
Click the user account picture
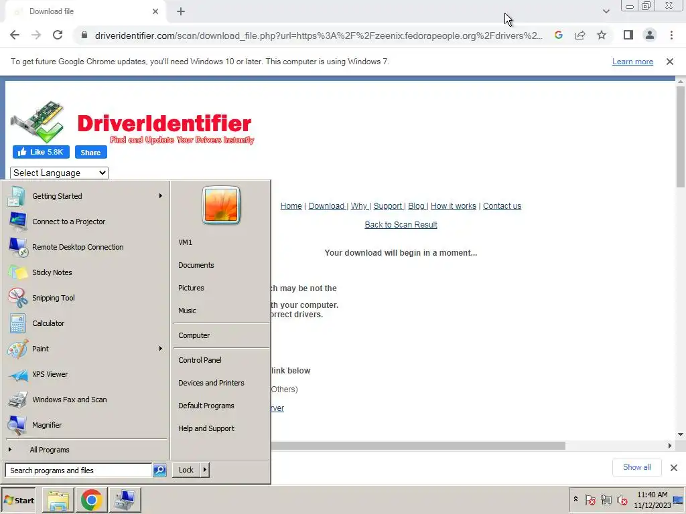(x=221, y=205)
